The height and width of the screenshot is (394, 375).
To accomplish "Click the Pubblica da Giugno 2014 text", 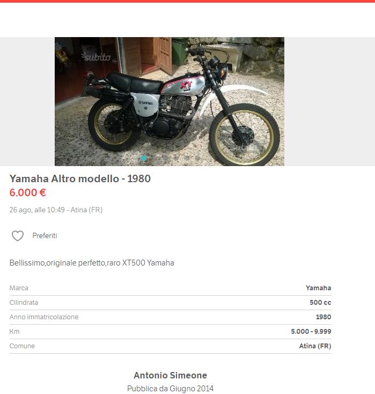I will tap(170, 388).
